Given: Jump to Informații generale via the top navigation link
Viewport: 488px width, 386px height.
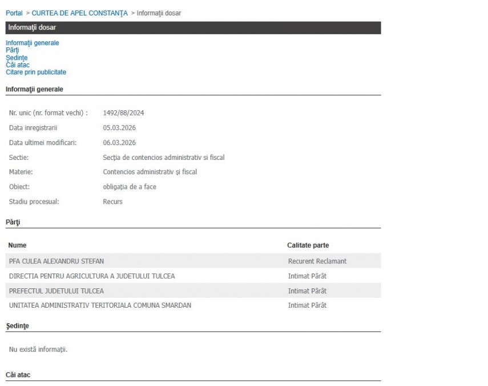Looking at the screenshot, I should 32,43.
